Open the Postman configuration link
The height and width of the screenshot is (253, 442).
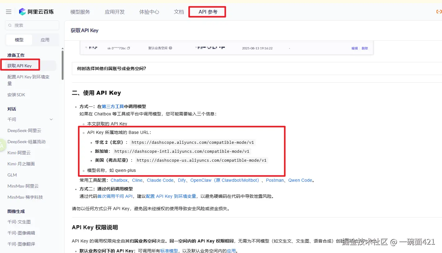[x=275, y=180]
